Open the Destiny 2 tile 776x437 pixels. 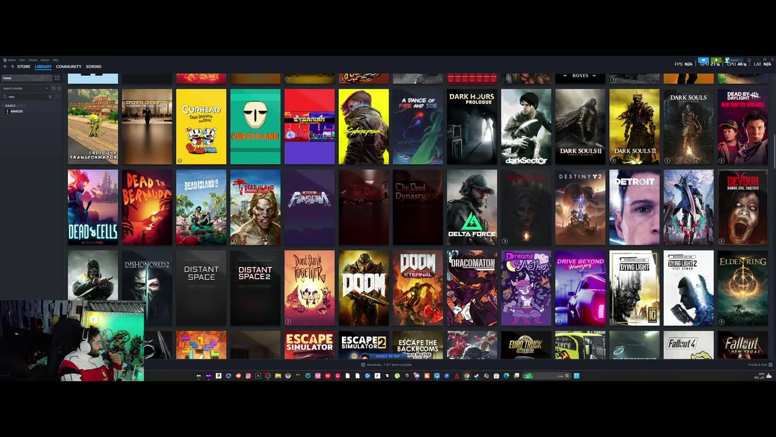[x=581, y=208]
